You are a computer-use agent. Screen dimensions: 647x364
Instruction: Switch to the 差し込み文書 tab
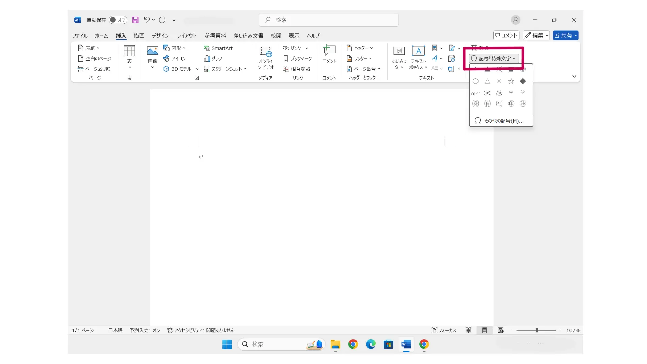[248, 36]
